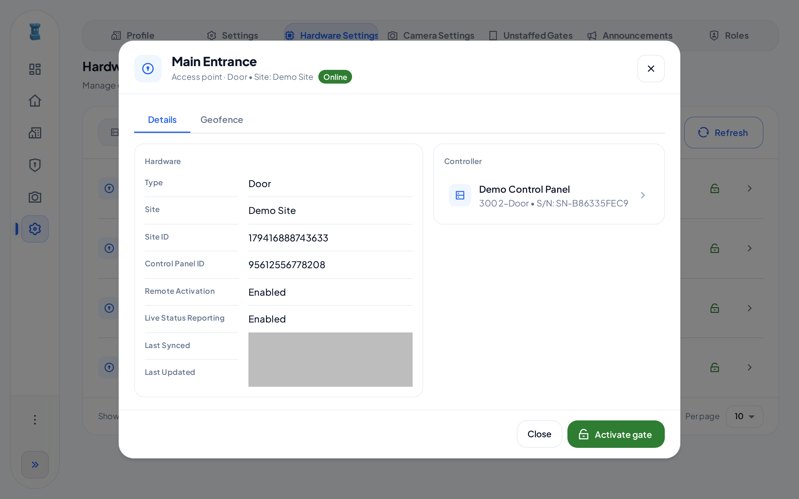This screenshot has width=799, height=499.
Task: Open the Demo Control Panel controller card
Action: click(x=548, y=195)
